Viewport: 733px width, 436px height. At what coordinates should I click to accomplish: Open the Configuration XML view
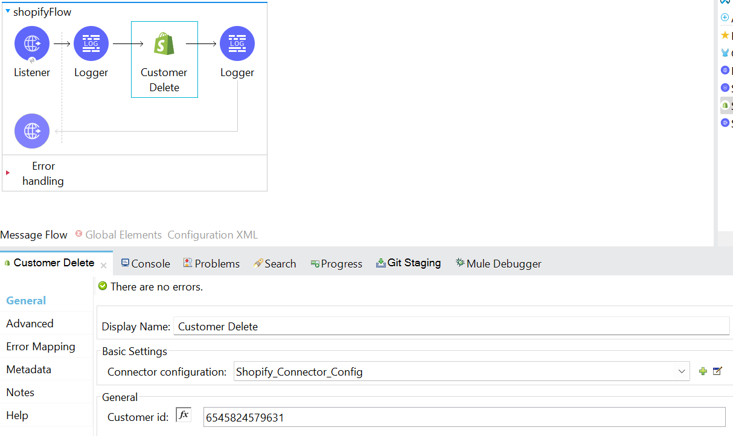[x=212, y=235]
